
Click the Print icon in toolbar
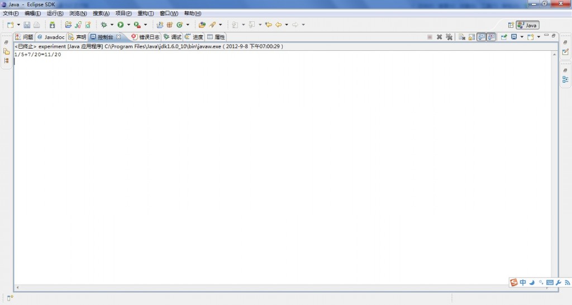pos(36,25)
